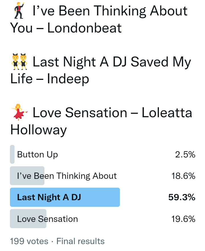This screenshot has width=205, height=251.
Task: Choose the winning Last Night A DJ poll option
Action: coord(49,197)
